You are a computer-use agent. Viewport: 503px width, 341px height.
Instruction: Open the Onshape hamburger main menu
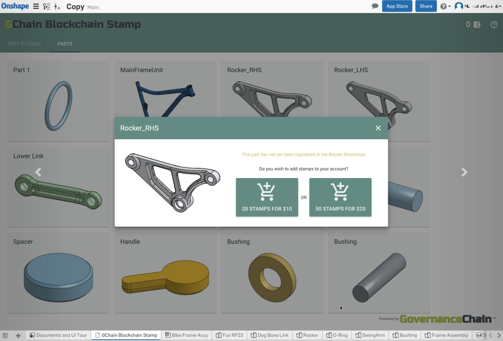coord(36,6)
